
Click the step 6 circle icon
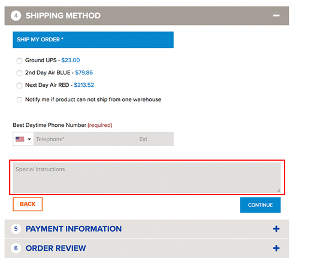point(16,248)
